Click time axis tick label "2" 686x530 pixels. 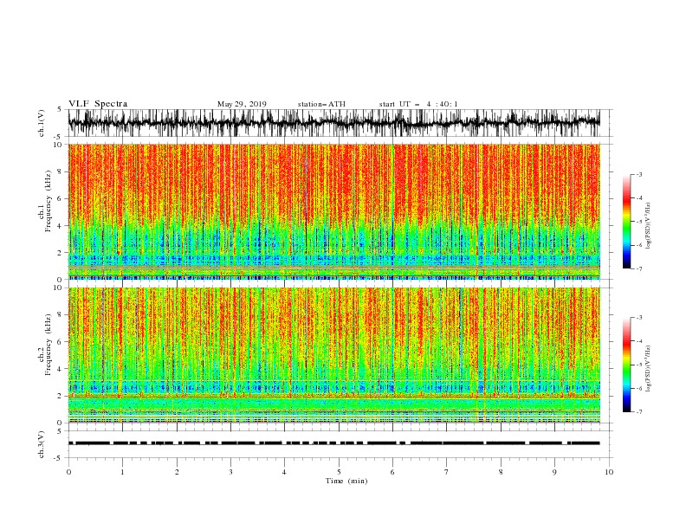point(177,472)
